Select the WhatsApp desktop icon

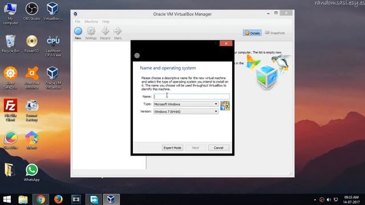[32, 173]
